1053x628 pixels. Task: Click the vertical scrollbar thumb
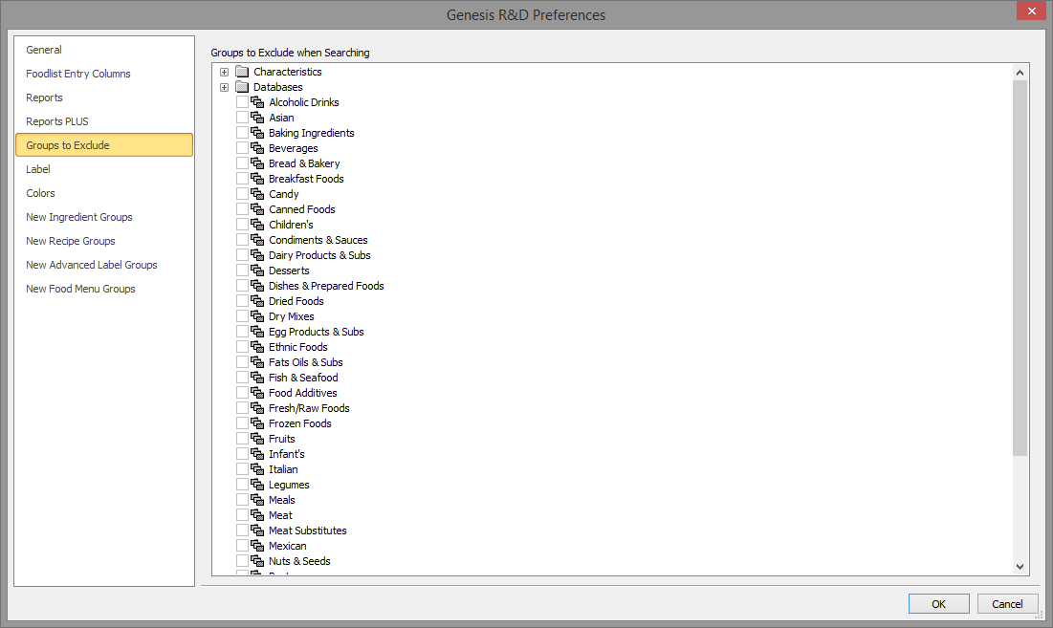click(x=1020, y=268)
